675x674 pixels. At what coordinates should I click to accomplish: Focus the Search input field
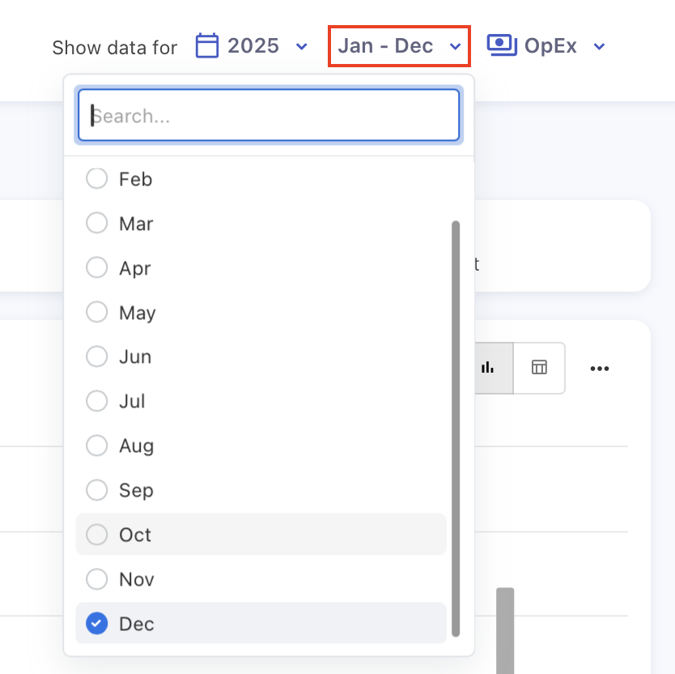(269, 116)
